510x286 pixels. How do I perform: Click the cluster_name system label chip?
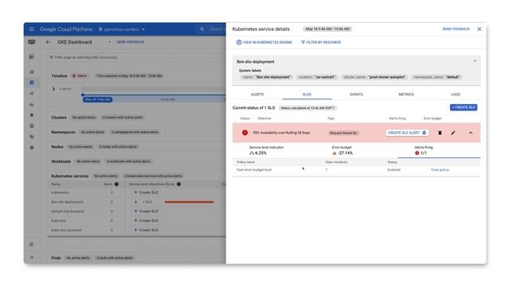(x=375, y=77)
